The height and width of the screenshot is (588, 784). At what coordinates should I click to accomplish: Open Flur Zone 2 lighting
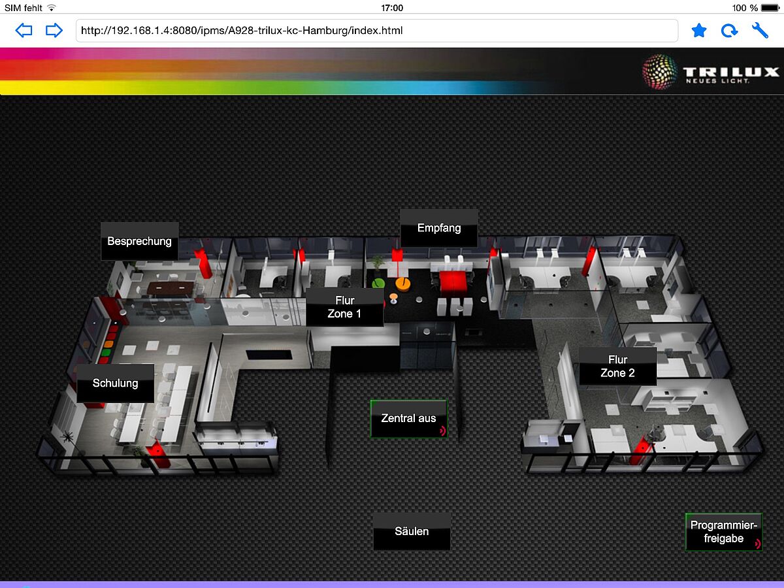point(617,367)
